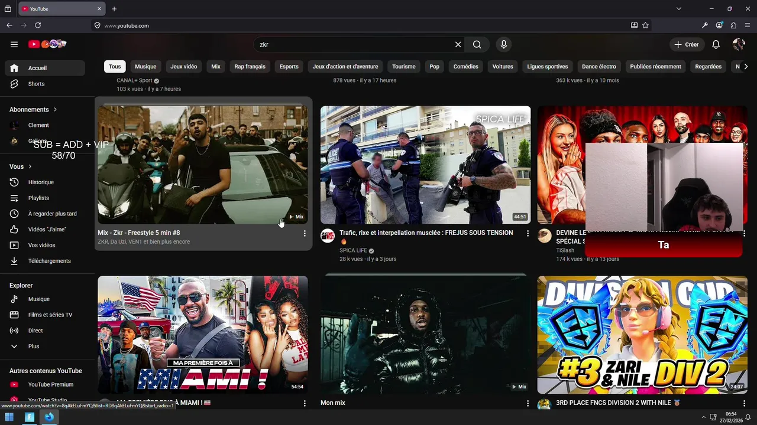Select the Musique filter chip
Screen dimensions: 757x425
pos(145,67)
